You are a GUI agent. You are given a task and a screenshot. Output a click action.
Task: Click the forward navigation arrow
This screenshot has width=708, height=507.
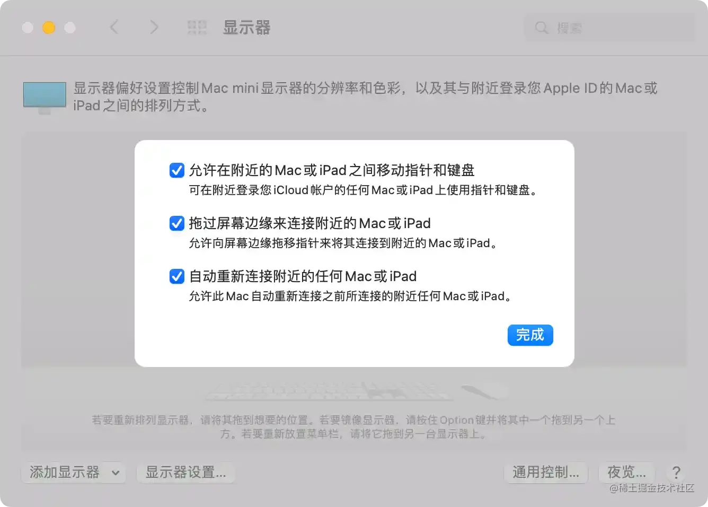154,27
